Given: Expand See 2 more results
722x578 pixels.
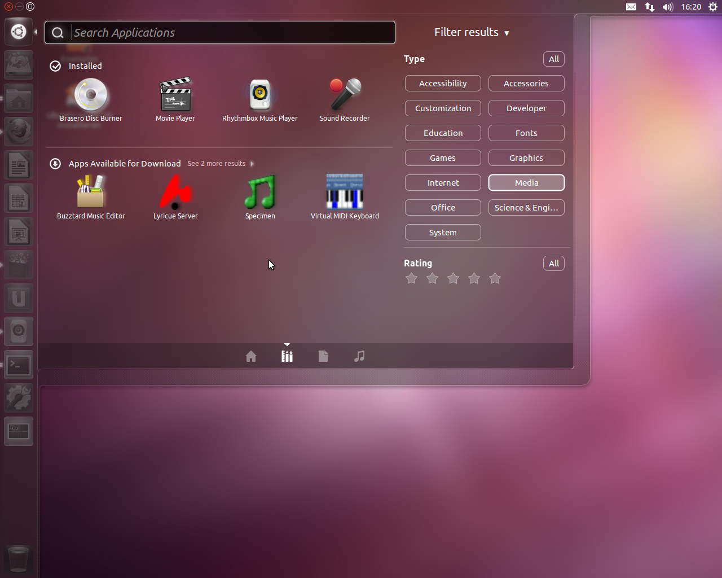Looking at the screenshot, I should [221, 164].
